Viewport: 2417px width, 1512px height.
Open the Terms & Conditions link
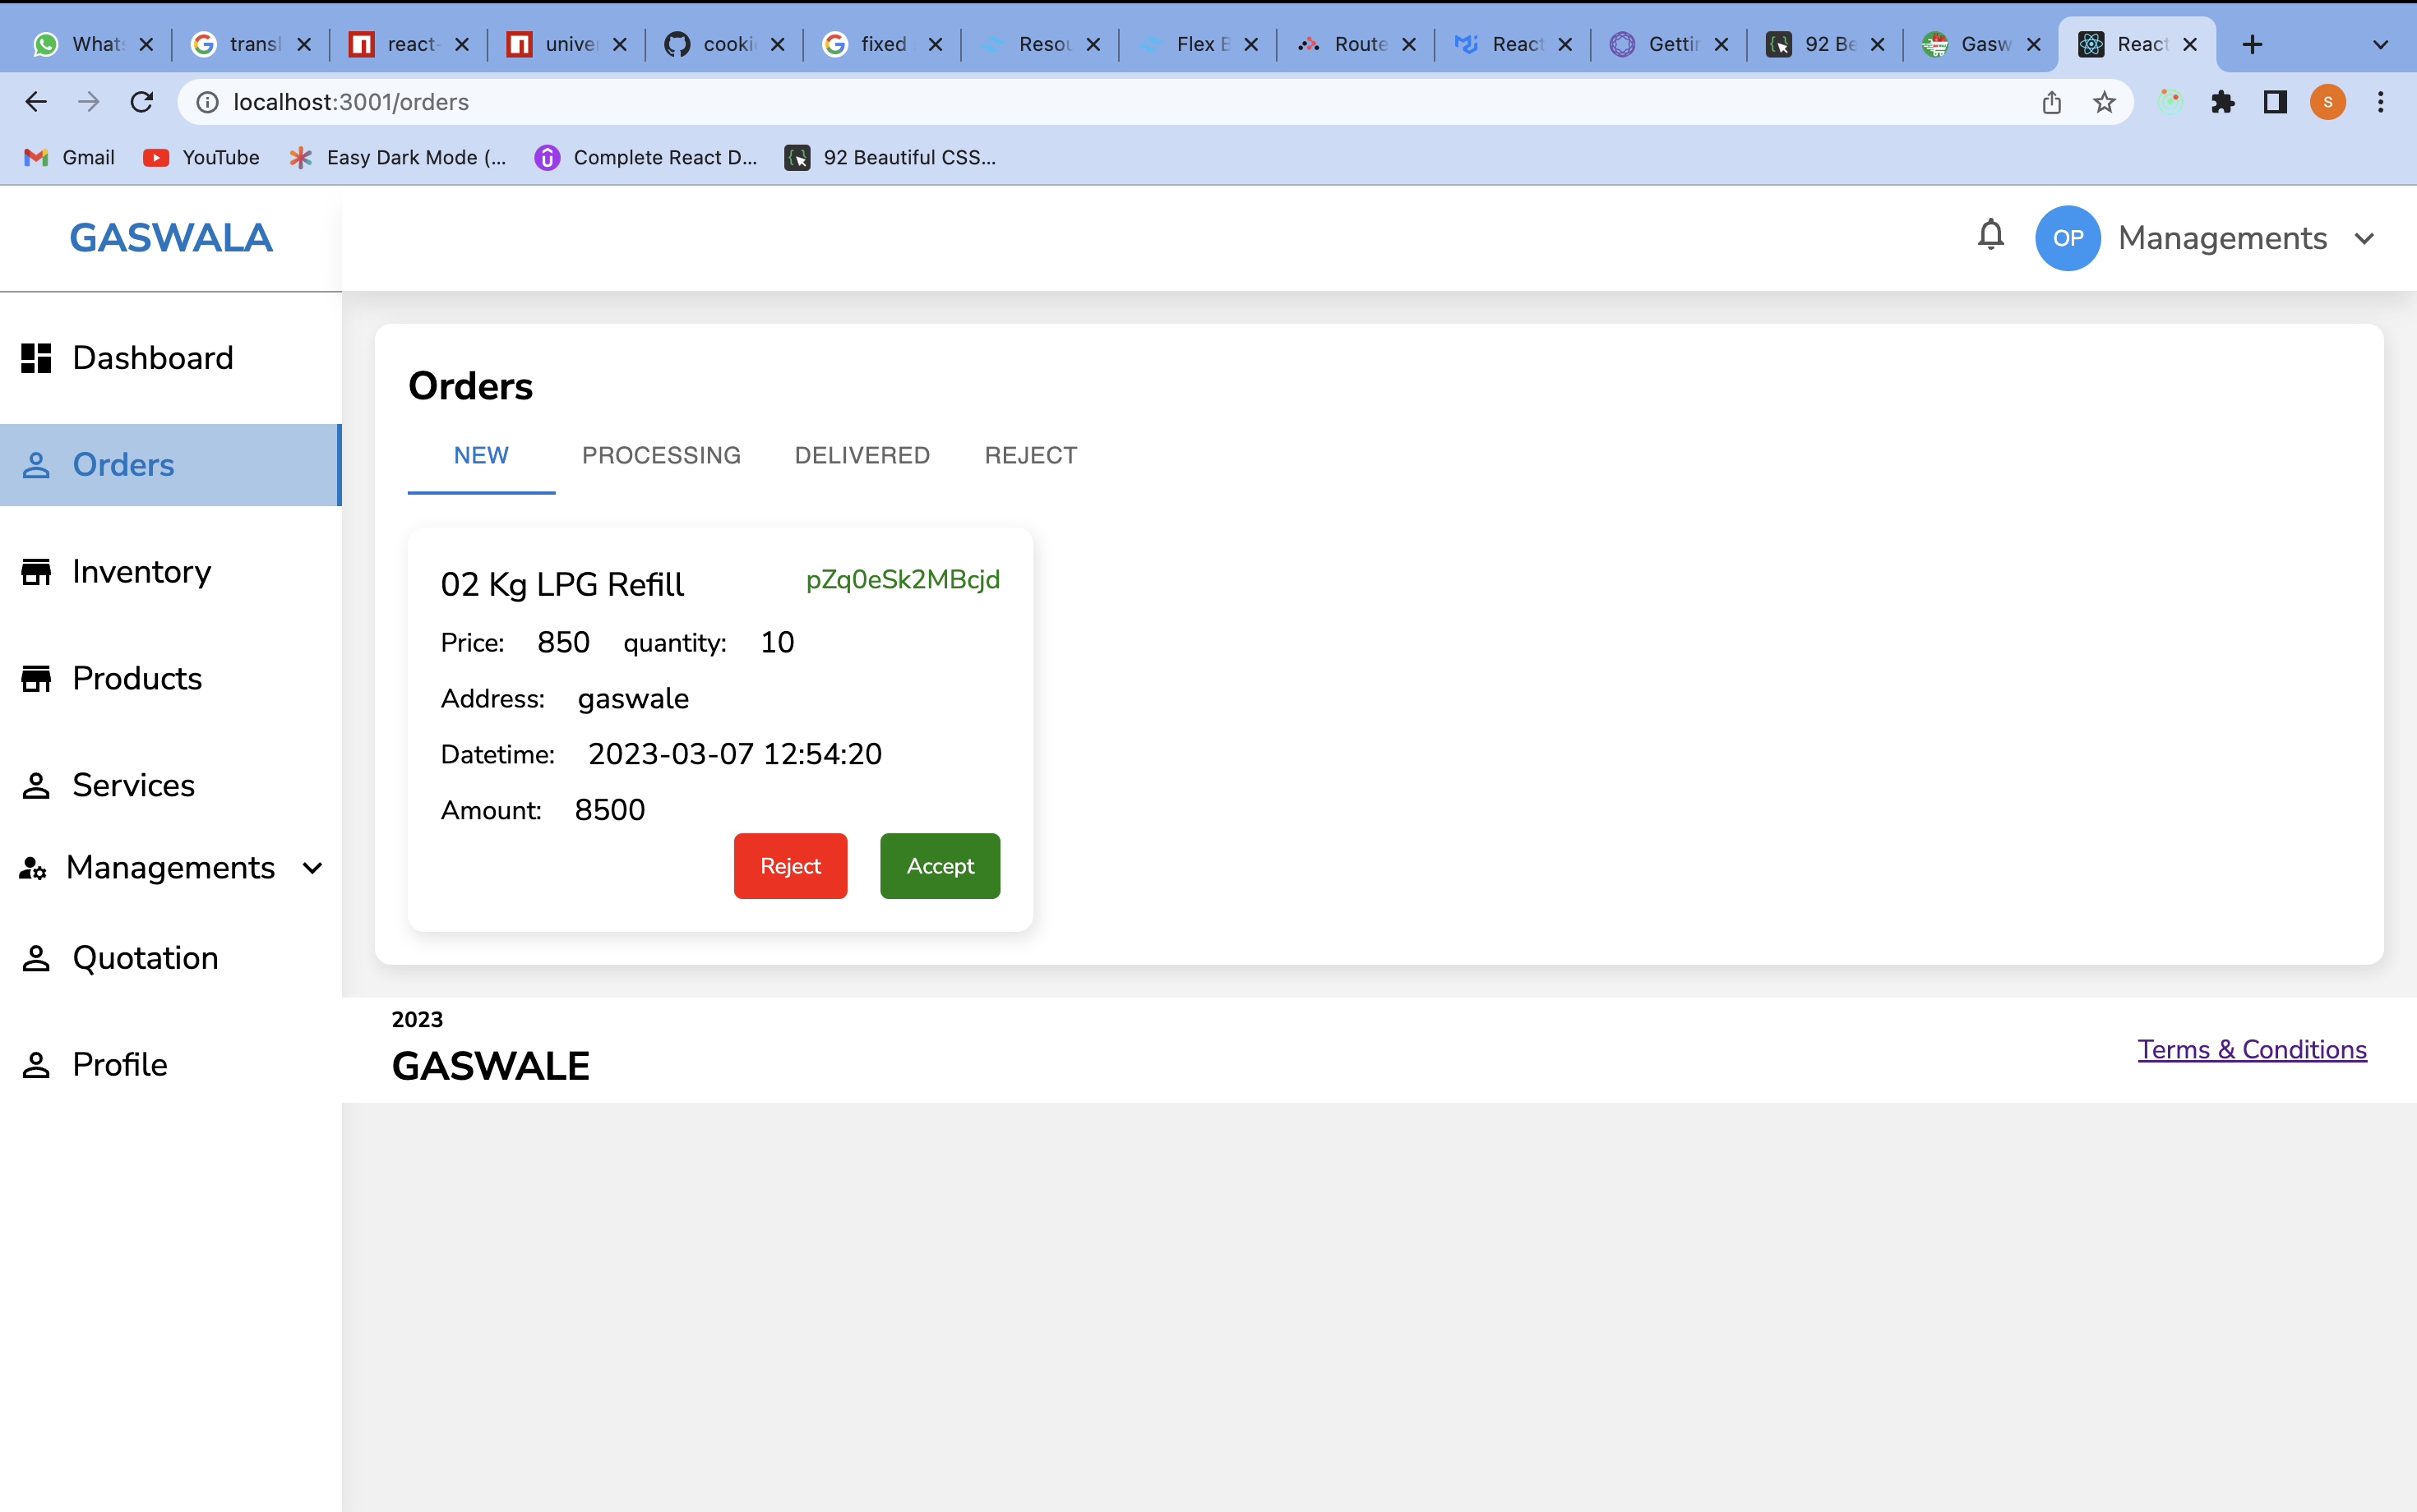[x=2252, y=1049]
